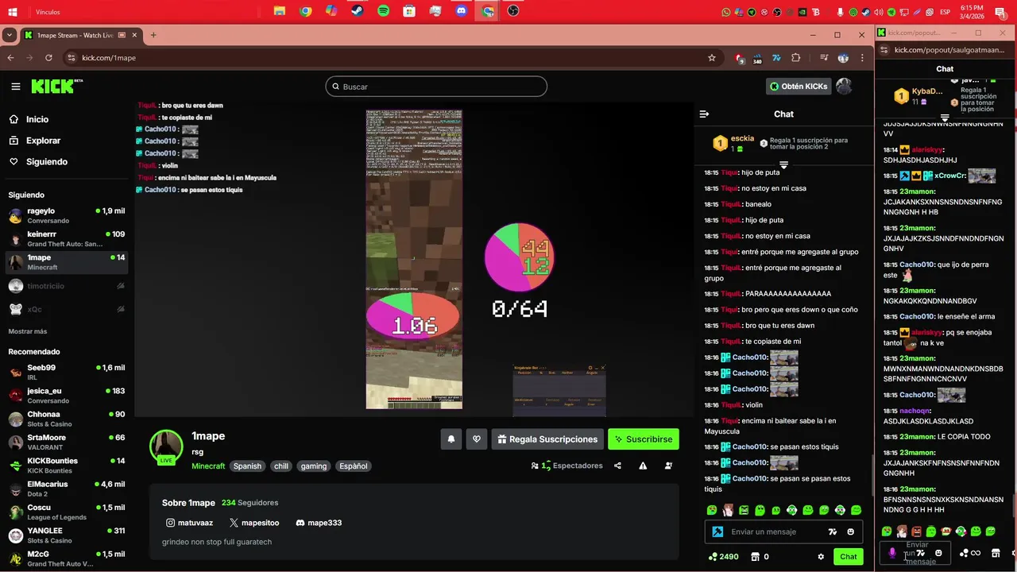
Task: Open Chrome three-dot menu
Action: (862, 58)
